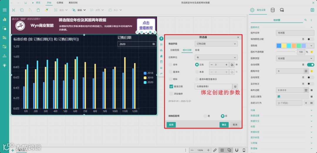Click the cut scissors icon
317x153 pixels.
[x=14, y=10]
